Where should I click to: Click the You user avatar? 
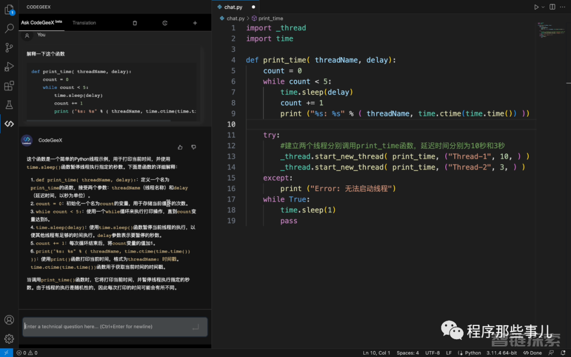[27, 36]
